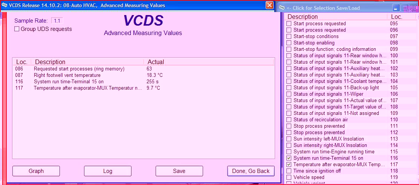Screen dimensions: 419x185
Task: Click Done, Go Back
Action: (x=251, y=171)
